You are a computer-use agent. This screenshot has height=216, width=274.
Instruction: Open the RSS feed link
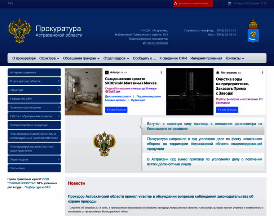(10, 4)
